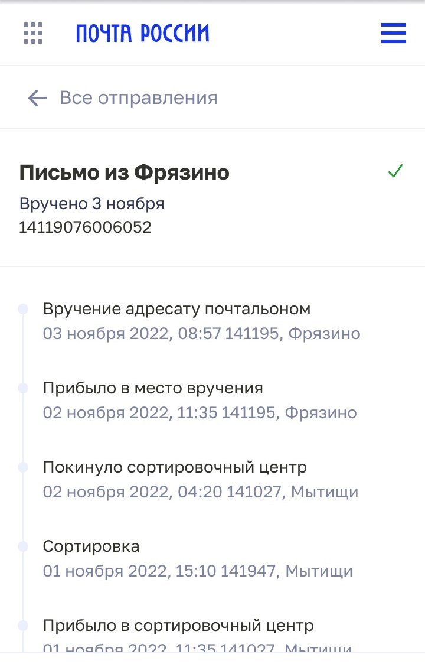Screen dimensions: 425x664
Task: Select the Прибыло в сортировочный центр event
Action: pos(178,626)
